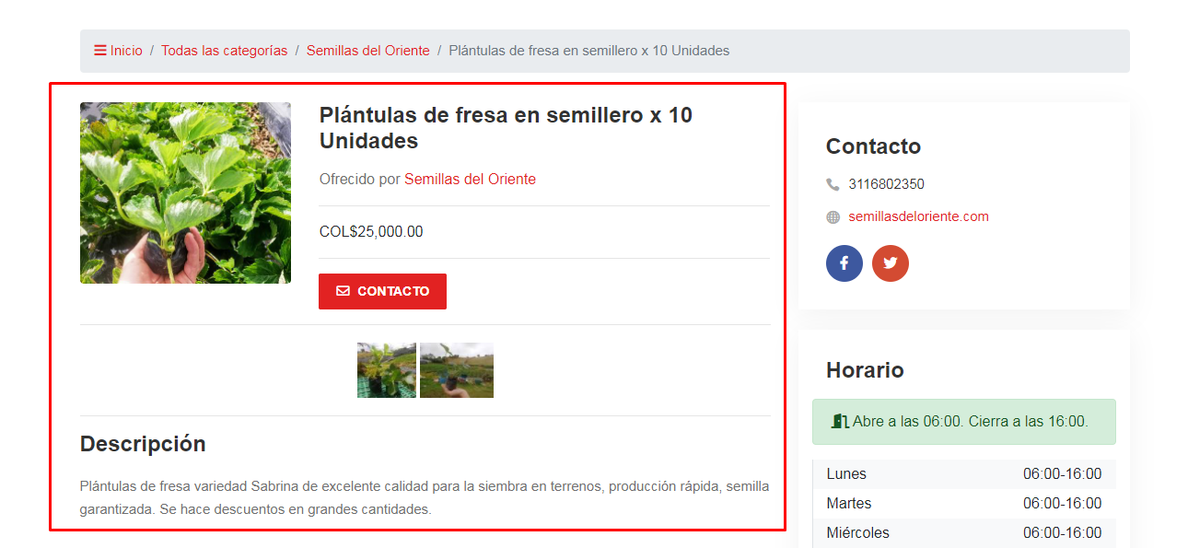1188x548 pixels.
Task: Click phone number 3116802350
Action: pos(886,184)
